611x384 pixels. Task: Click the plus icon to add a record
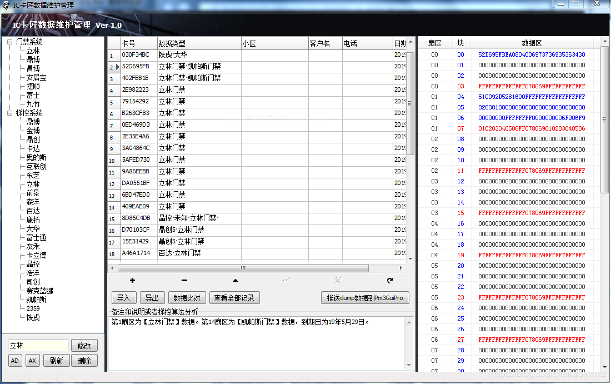tap(132, 280)
